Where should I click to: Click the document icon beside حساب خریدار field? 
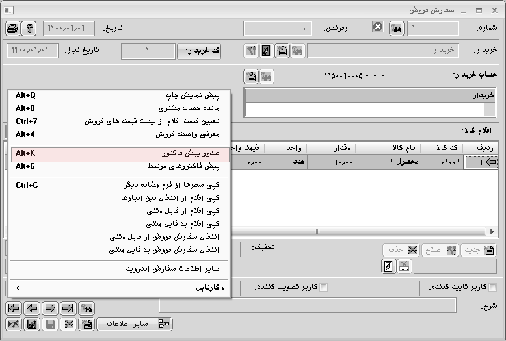(251, 77)
